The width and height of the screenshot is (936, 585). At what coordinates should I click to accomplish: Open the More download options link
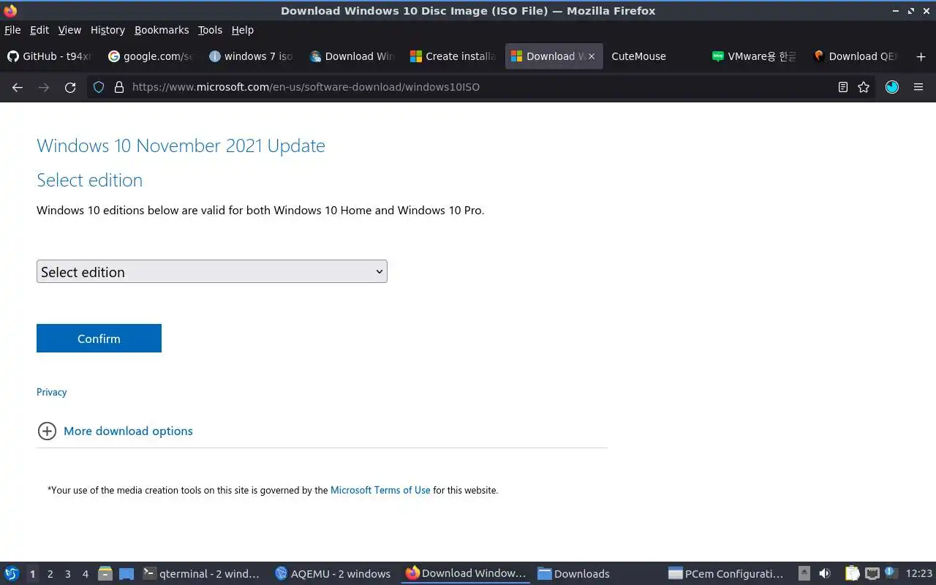point(128,431)
